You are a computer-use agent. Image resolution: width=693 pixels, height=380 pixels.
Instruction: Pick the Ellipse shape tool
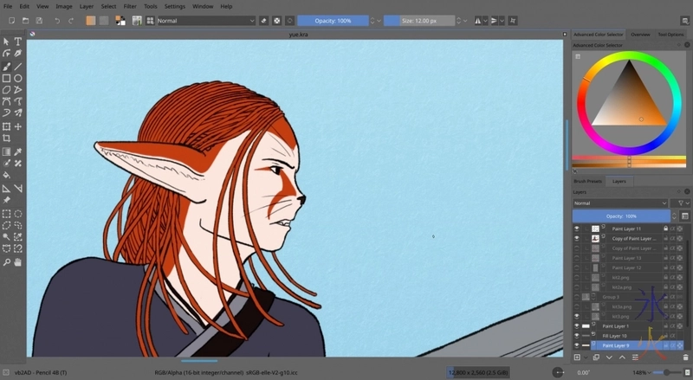(17, 78)
